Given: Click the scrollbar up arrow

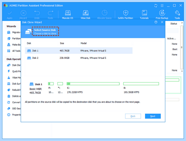Looking at the screenshot, I should pyautogui.click(x=182, y=23).
